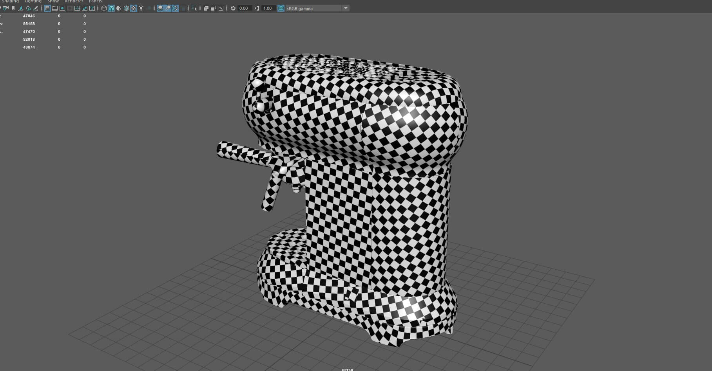Toggle color management ON button
Viewport: 712px width, 371px height.
[281, 8]
